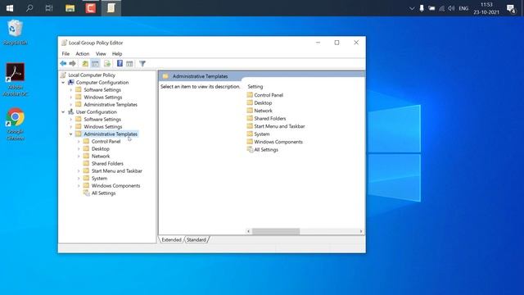524x295 pixels.
Task: Collapse Administrative Templates under User Configuration
Action: [x=71, y=134]
